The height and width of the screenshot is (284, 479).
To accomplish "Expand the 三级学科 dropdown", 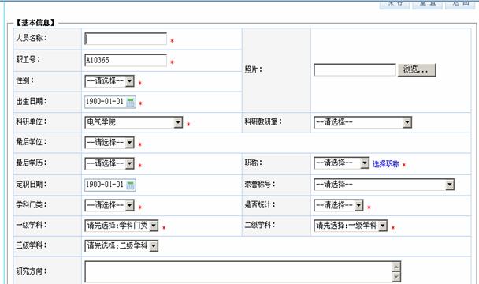I will [121, 246].
